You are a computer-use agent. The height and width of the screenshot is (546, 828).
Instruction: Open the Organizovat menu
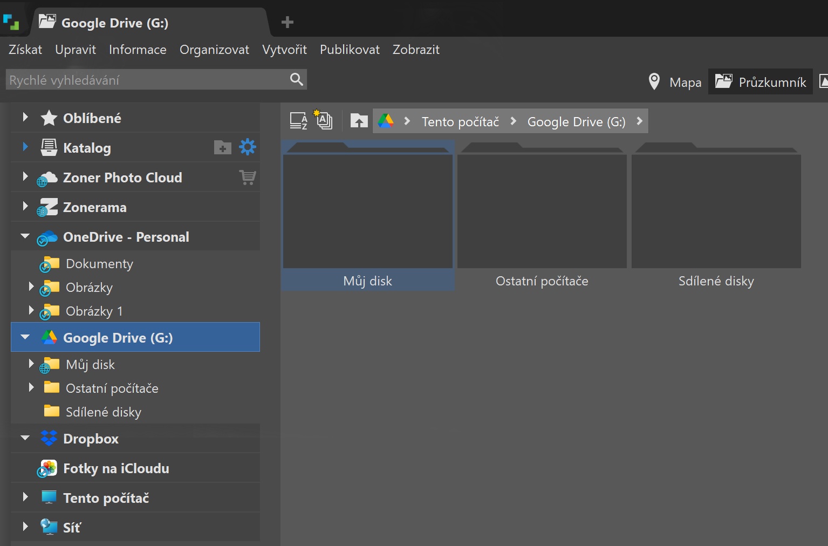pos(214,50)
